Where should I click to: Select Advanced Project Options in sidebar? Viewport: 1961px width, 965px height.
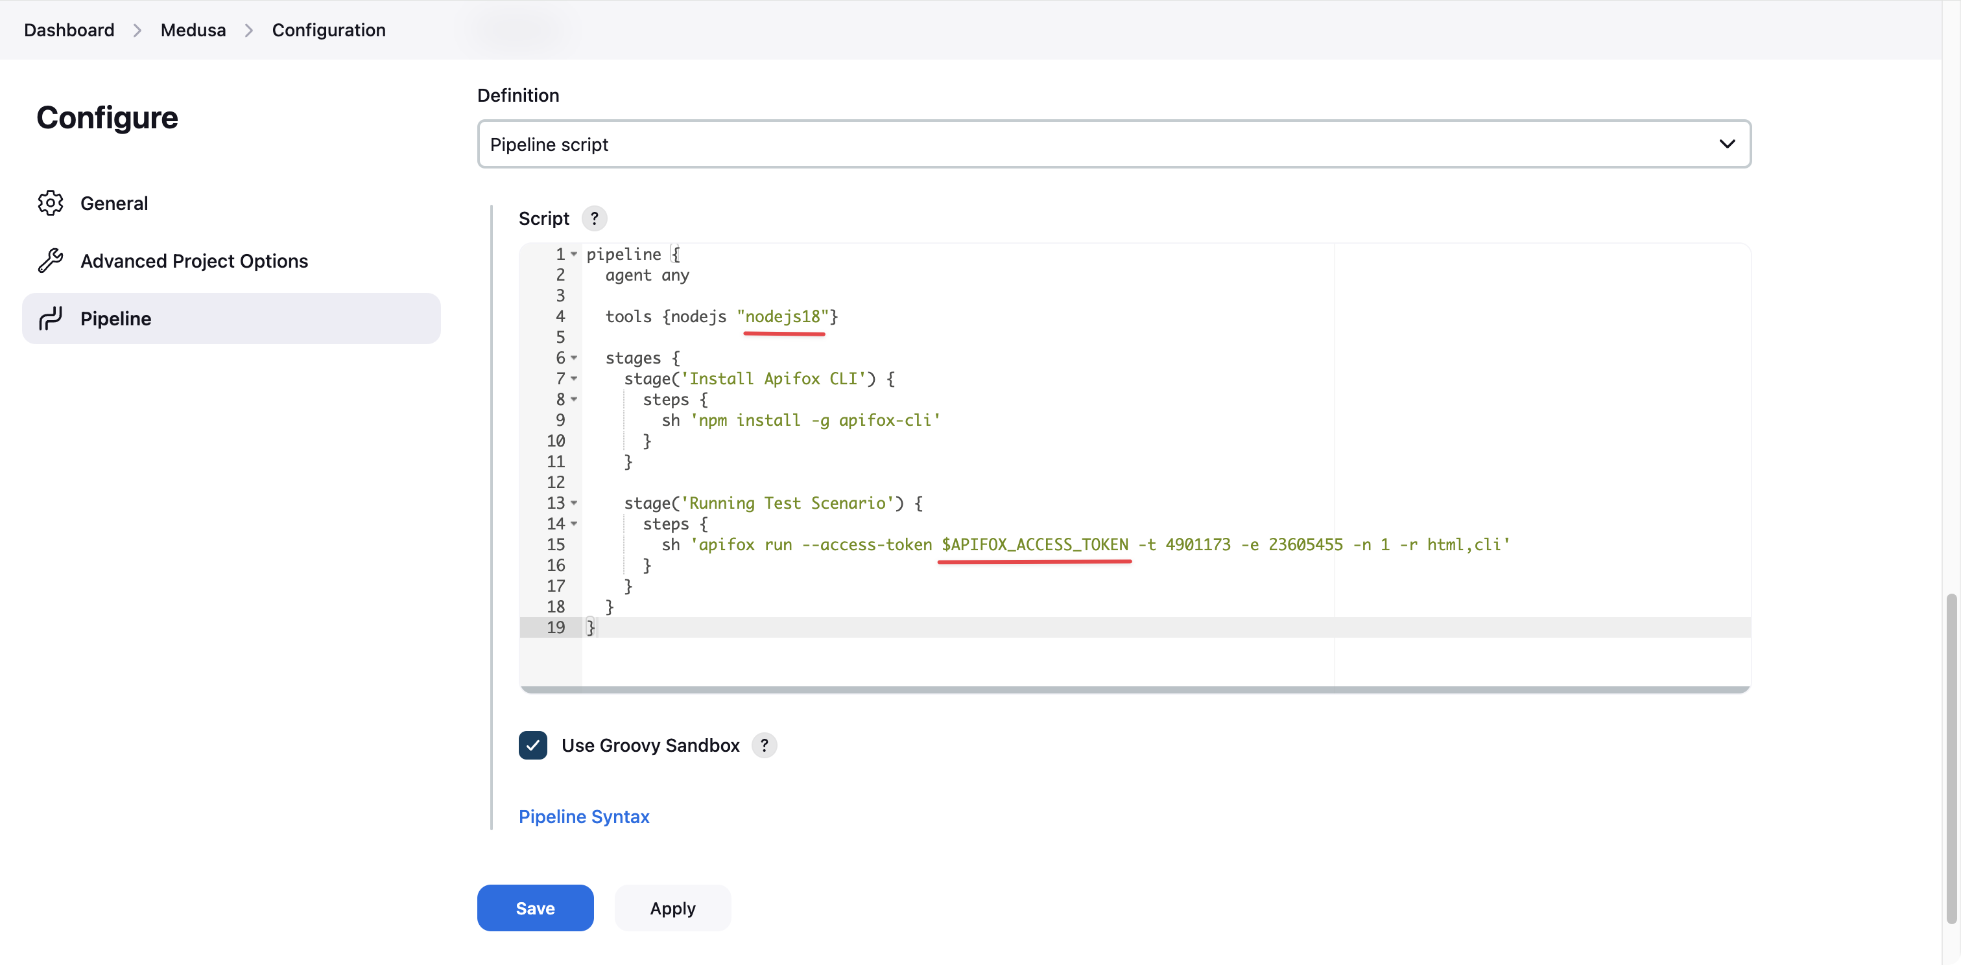click(194, 261)
